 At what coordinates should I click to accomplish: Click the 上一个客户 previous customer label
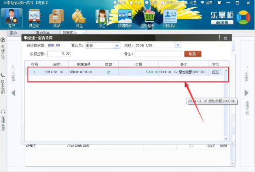tap(13, 73)
